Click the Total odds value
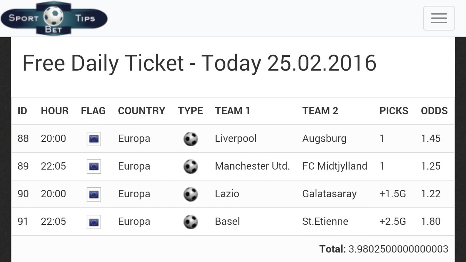The image size is (466, 262). pos(398,249)
